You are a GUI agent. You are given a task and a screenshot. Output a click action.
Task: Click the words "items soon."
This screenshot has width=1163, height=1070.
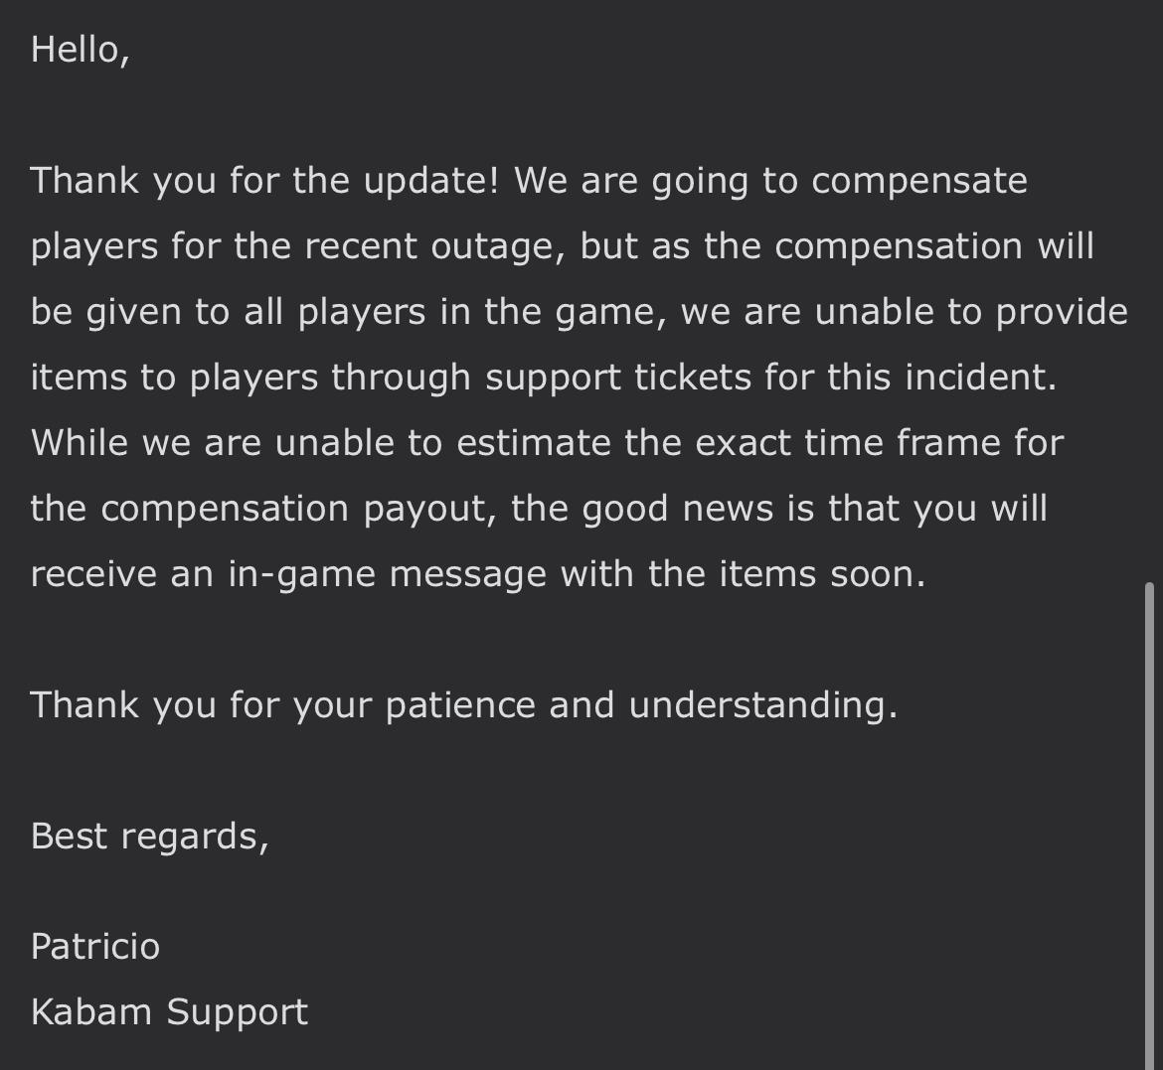click(x=823, y=574)
